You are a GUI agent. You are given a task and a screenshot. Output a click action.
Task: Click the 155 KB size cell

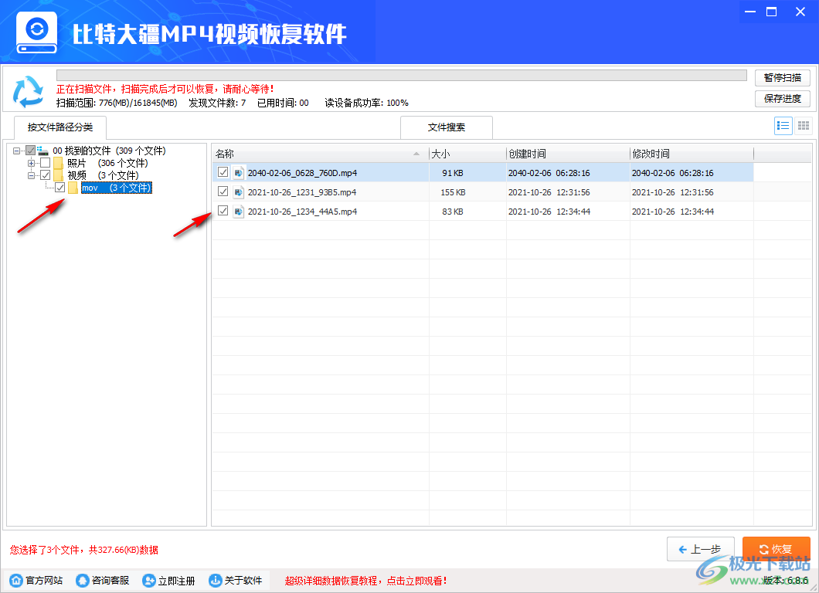[x=453, y=192]
